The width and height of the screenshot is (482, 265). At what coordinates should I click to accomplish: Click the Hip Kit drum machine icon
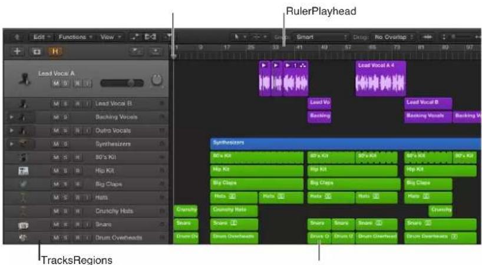(24, 171)
